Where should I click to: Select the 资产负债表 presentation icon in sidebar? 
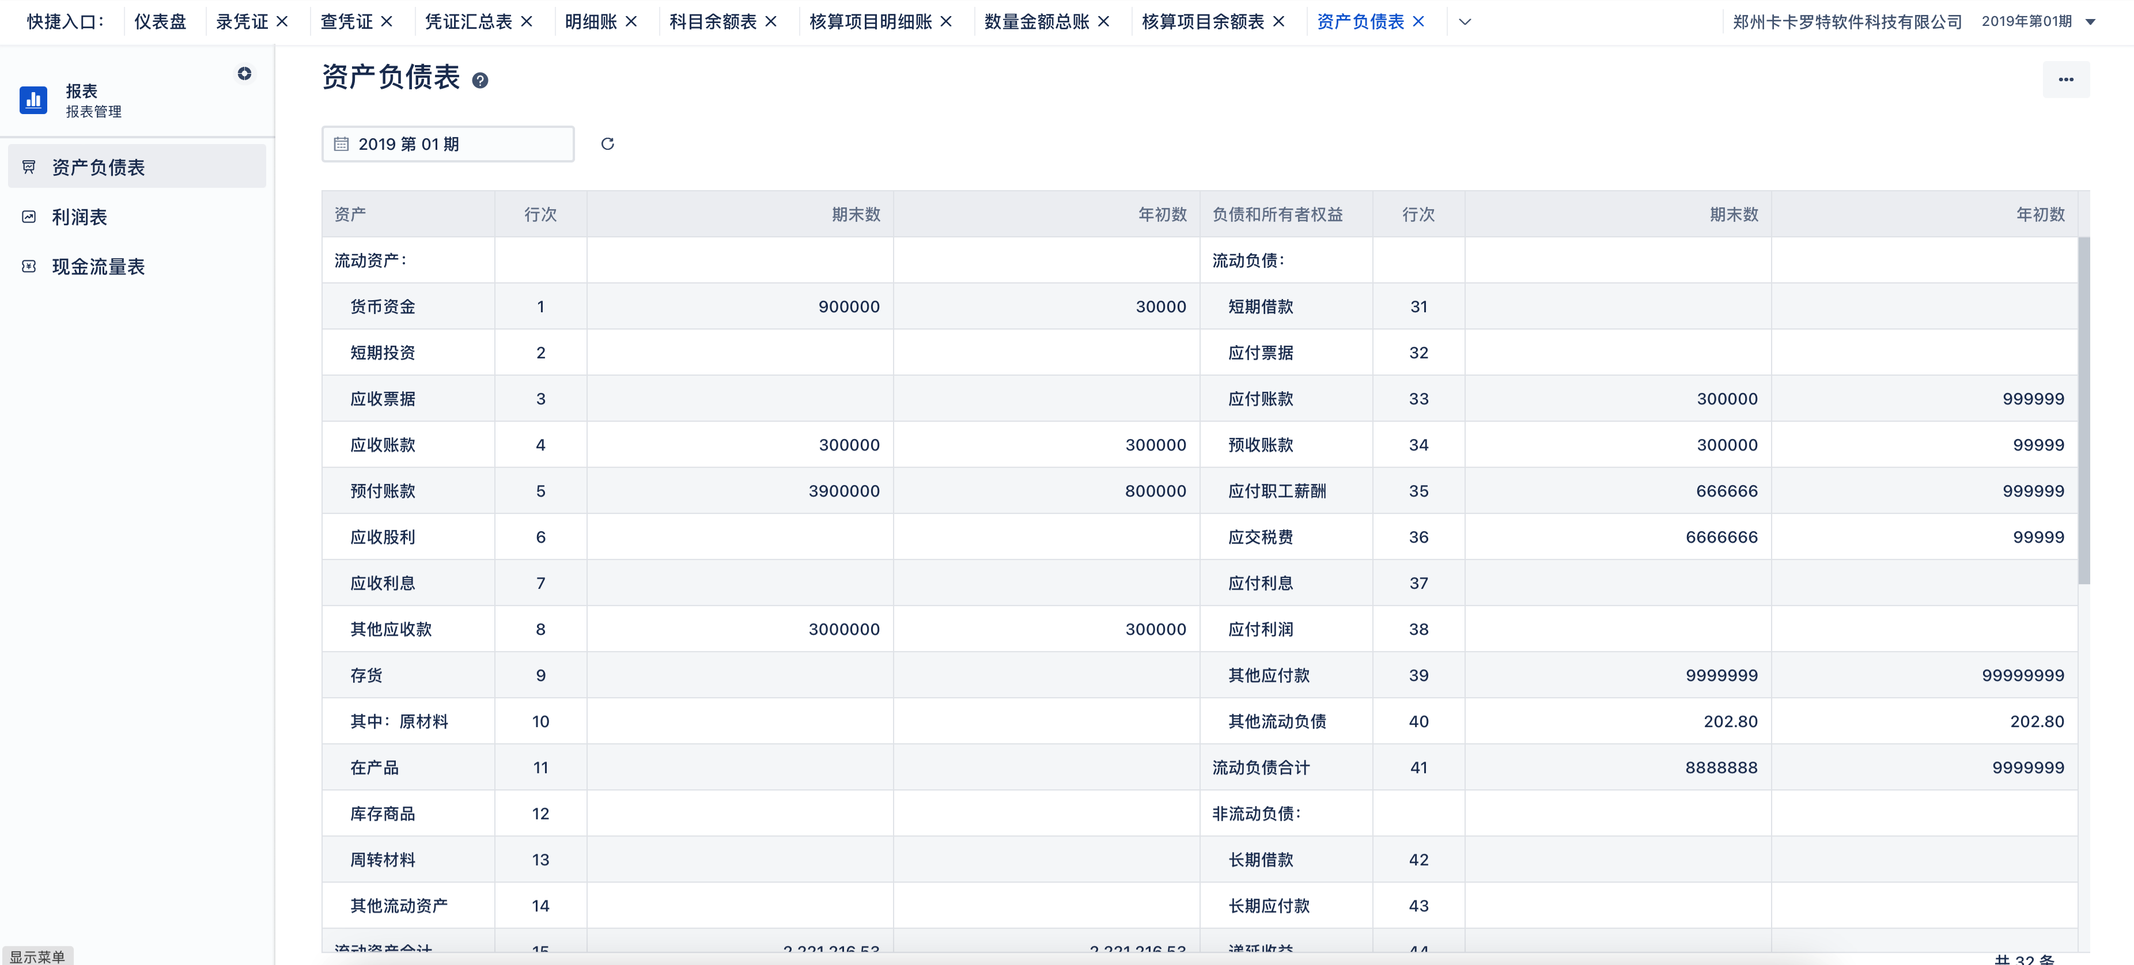(29, 166)
